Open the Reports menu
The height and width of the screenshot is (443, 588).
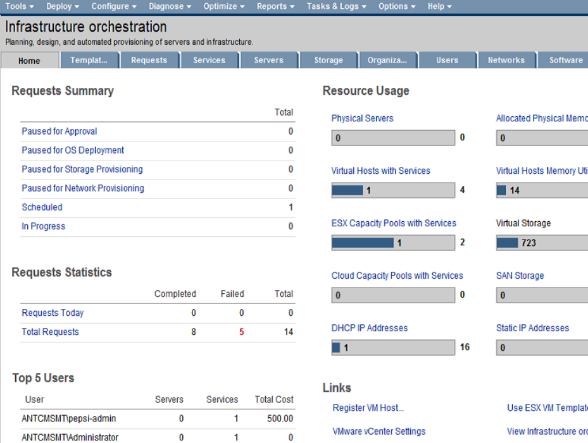pyautogui.click(x=275, y=6)
